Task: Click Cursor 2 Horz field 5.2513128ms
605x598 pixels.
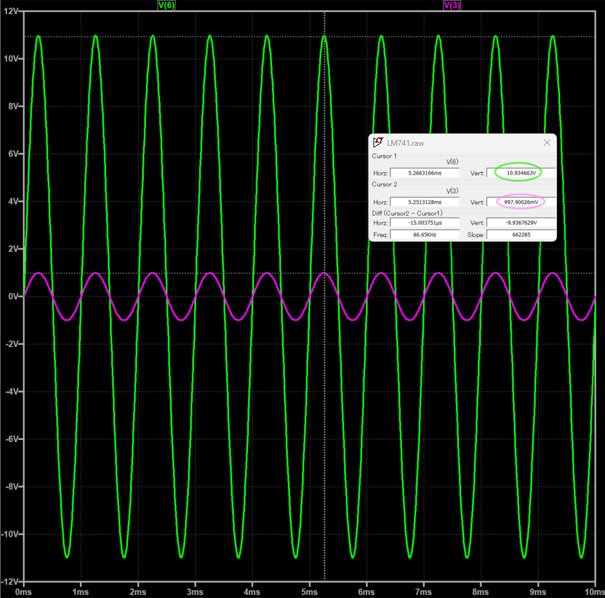Action: pos(425,202)
